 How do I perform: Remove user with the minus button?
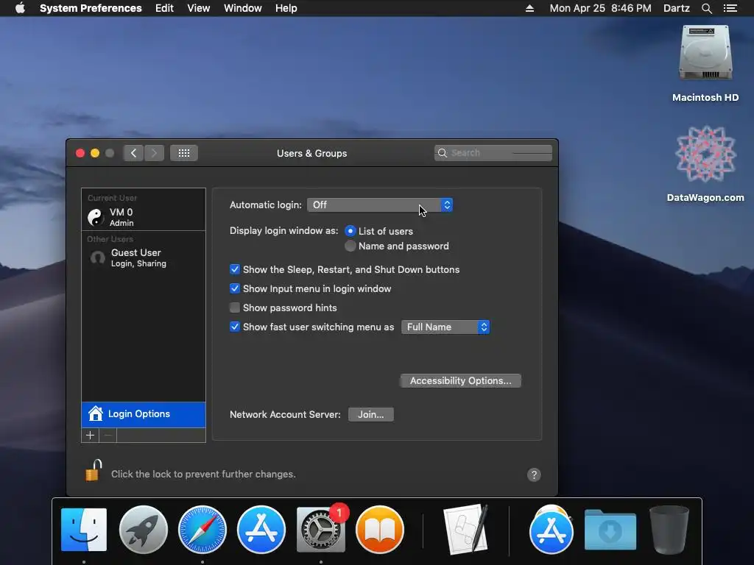108,436
